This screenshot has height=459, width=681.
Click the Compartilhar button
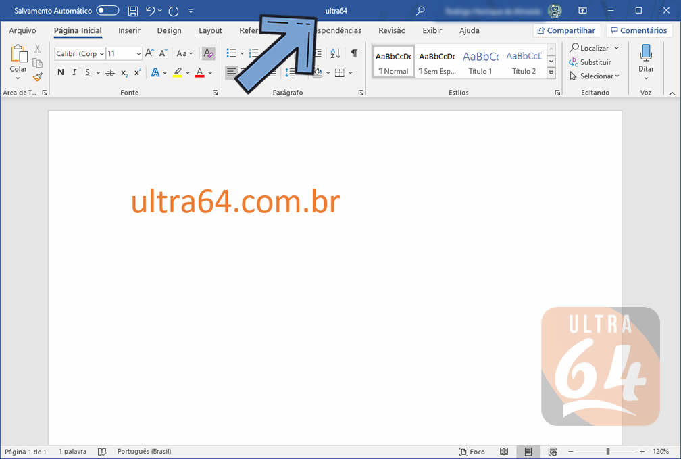point(566,30)
